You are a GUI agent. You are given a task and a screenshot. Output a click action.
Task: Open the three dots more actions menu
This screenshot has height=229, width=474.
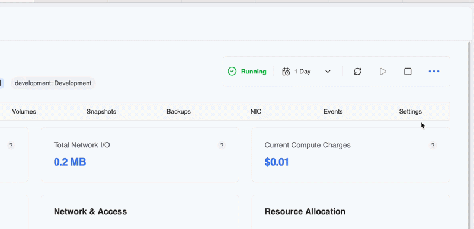click(x=434, y=72)
